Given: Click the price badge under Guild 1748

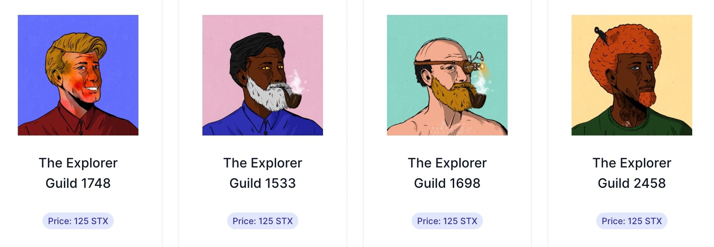Looking at the screenshot, I should (78, 221).
